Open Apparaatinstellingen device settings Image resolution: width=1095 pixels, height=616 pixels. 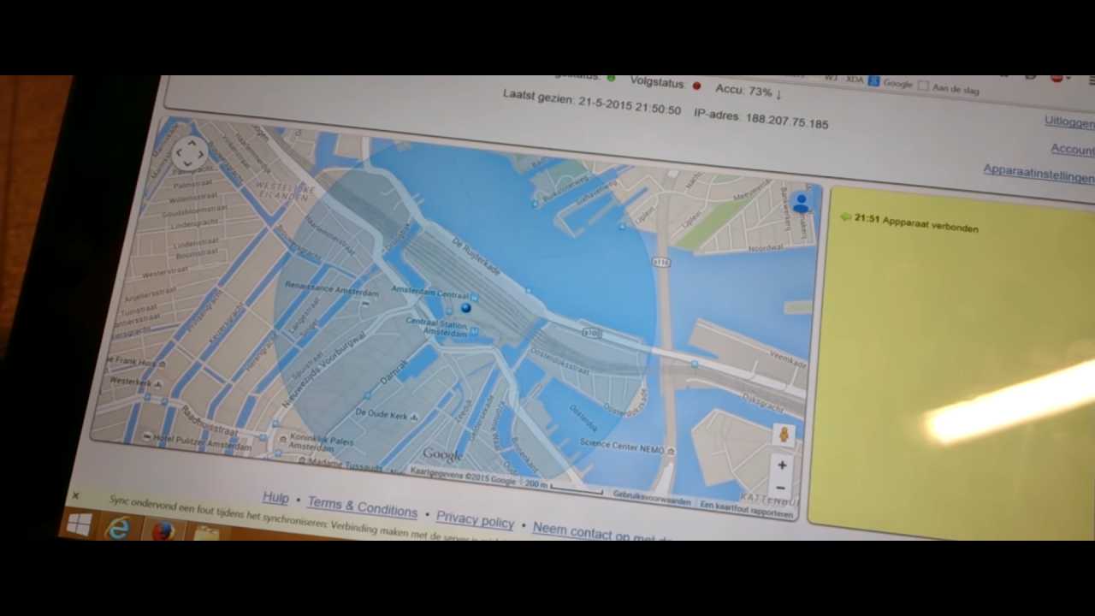(x=1038, y=173)
